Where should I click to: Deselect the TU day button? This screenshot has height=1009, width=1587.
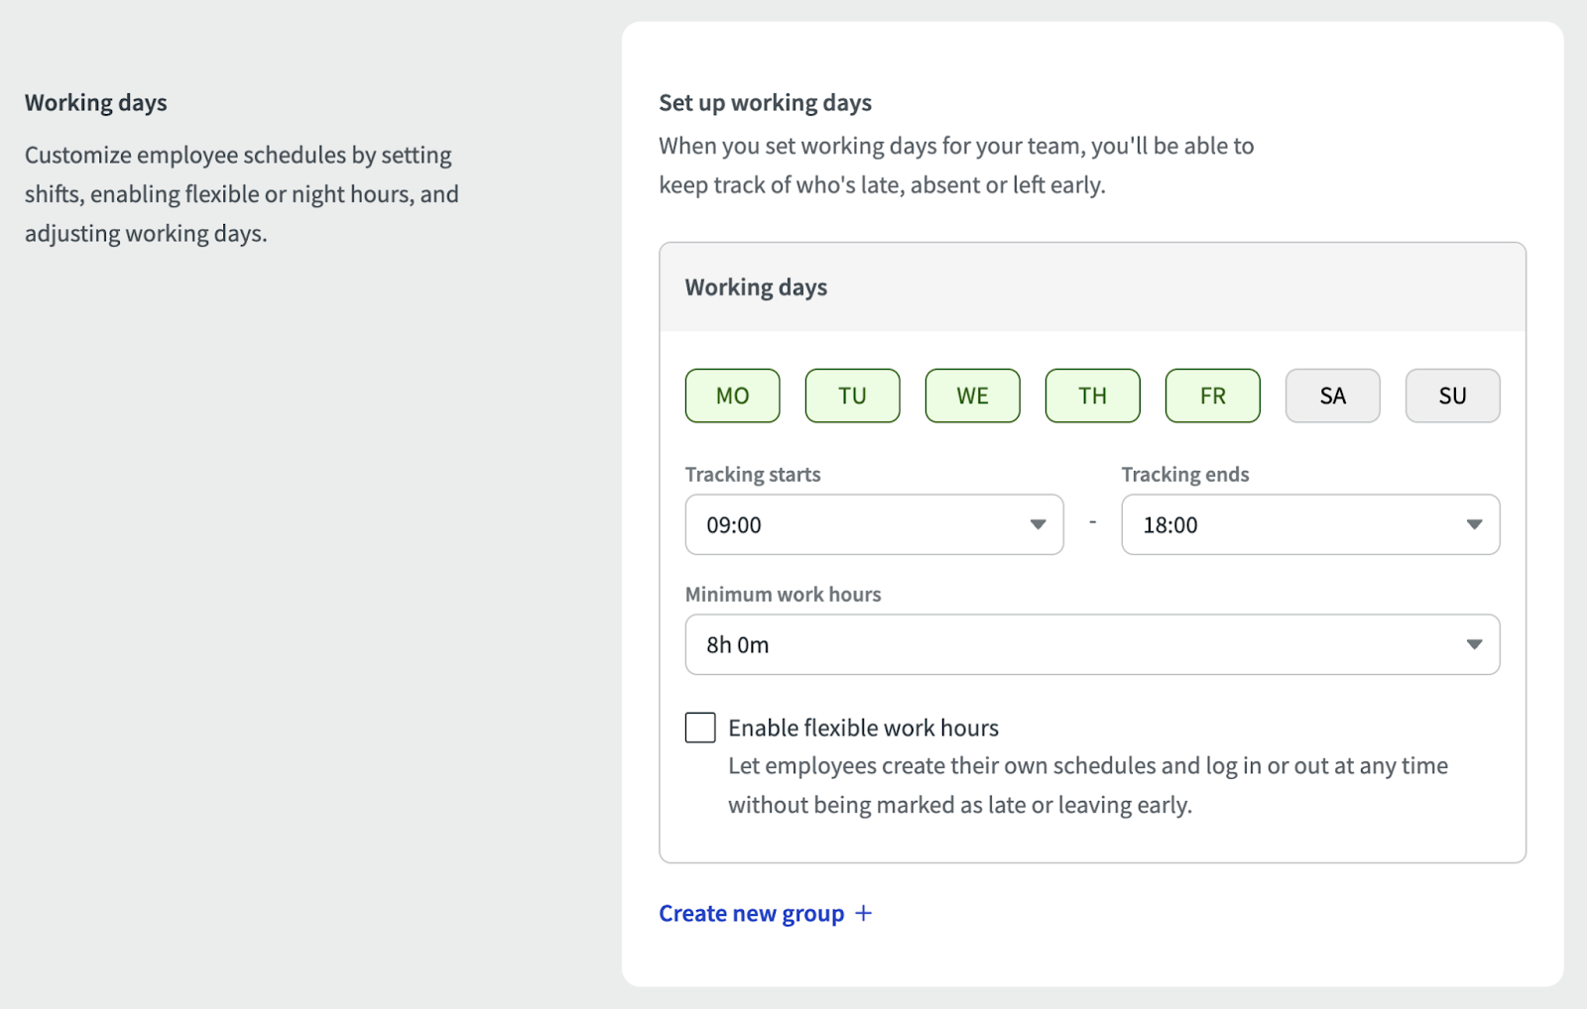852,395
